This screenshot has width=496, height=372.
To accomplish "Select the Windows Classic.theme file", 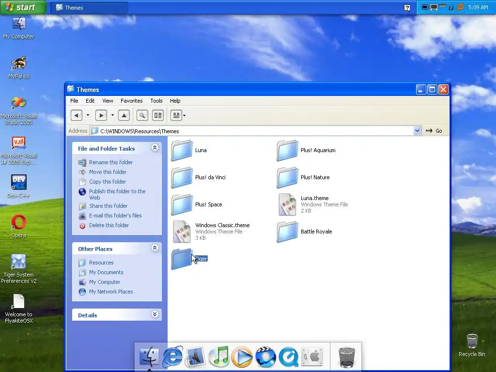I will tap(182, 232).
